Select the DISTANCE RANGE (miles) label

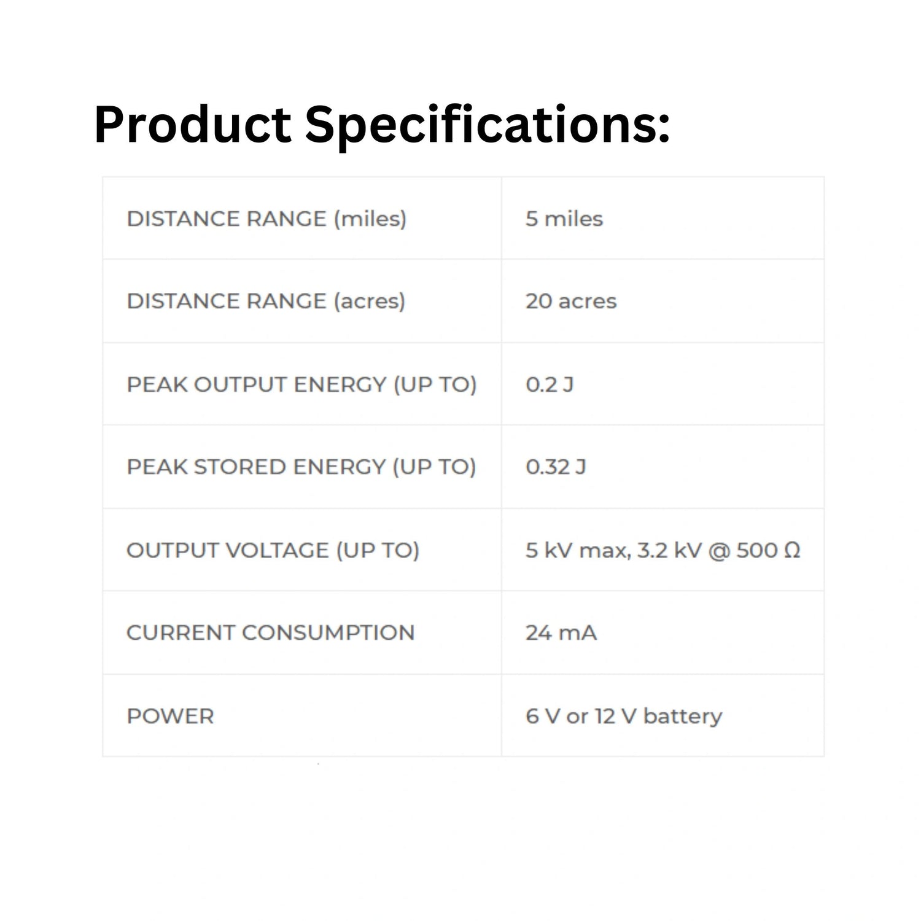[x=266, y=219]
